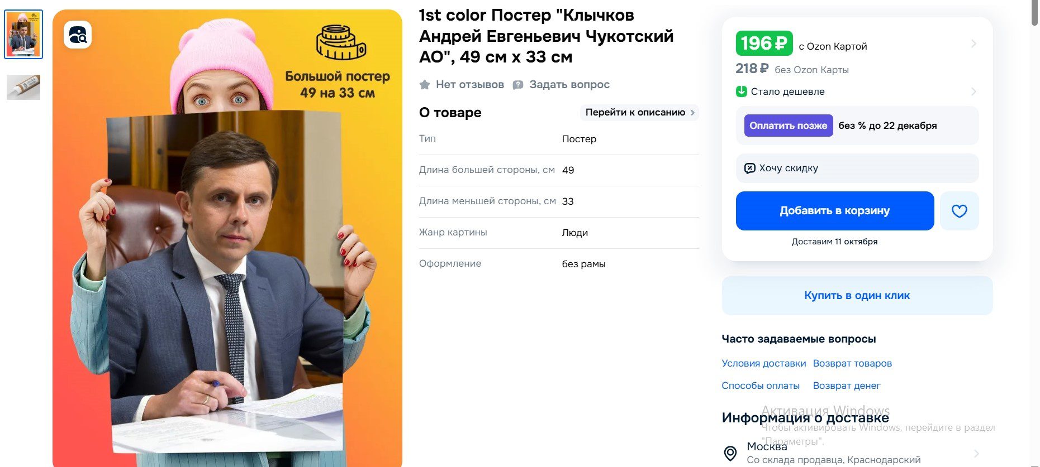Open similar-image search icon on photo

78,35
